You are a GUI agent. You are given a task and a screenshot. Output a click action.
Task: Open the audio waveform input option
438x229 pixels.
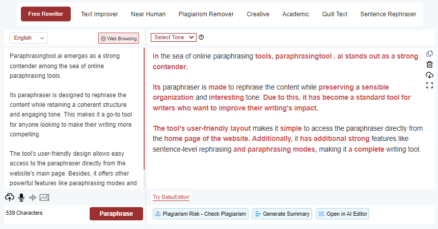[33, 197]
